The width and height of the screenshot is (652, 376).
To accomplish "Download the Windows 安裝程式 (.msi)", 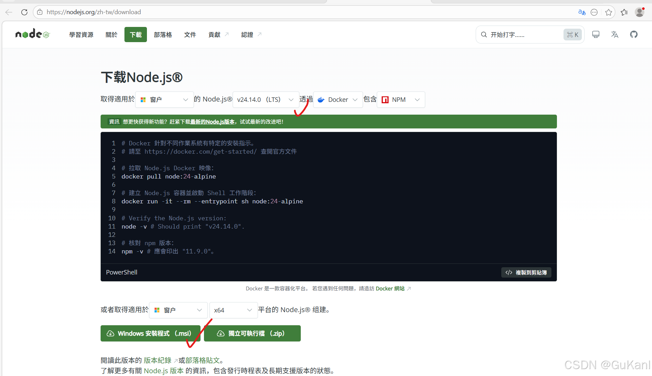I will click(150, 334).
